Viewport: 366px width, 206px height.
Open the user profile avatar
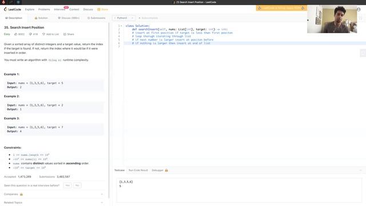359,9
